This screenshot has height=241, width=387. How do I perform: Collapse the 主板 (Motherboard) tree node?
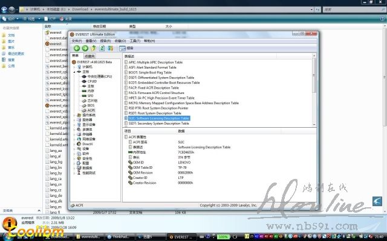(x=74, y=72)
